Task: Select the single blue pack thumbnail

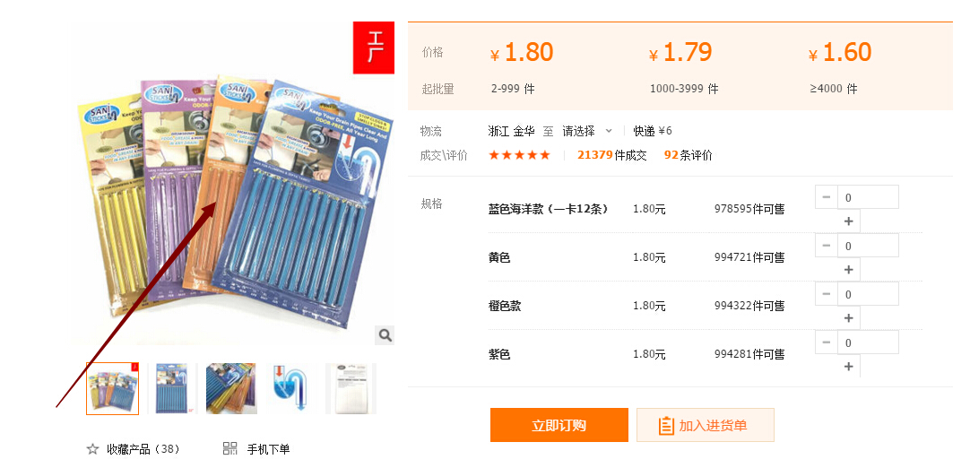Action: tap(172, 389)
